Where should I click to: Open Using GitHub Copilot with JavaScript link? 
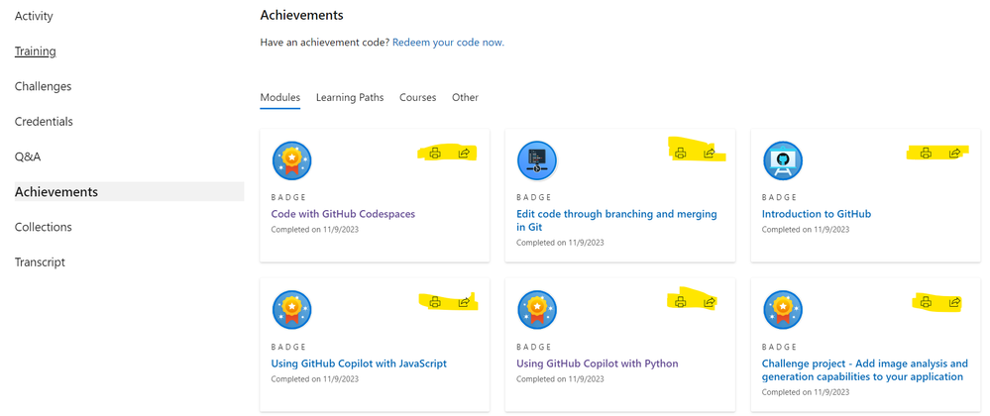click(x=359, y=364)
